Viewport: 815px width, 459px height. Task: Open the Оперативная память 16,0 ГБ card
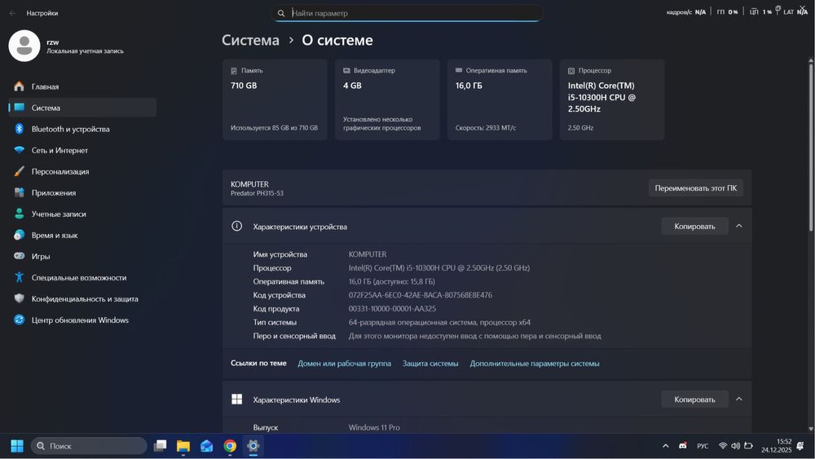(x=500, y=99)
